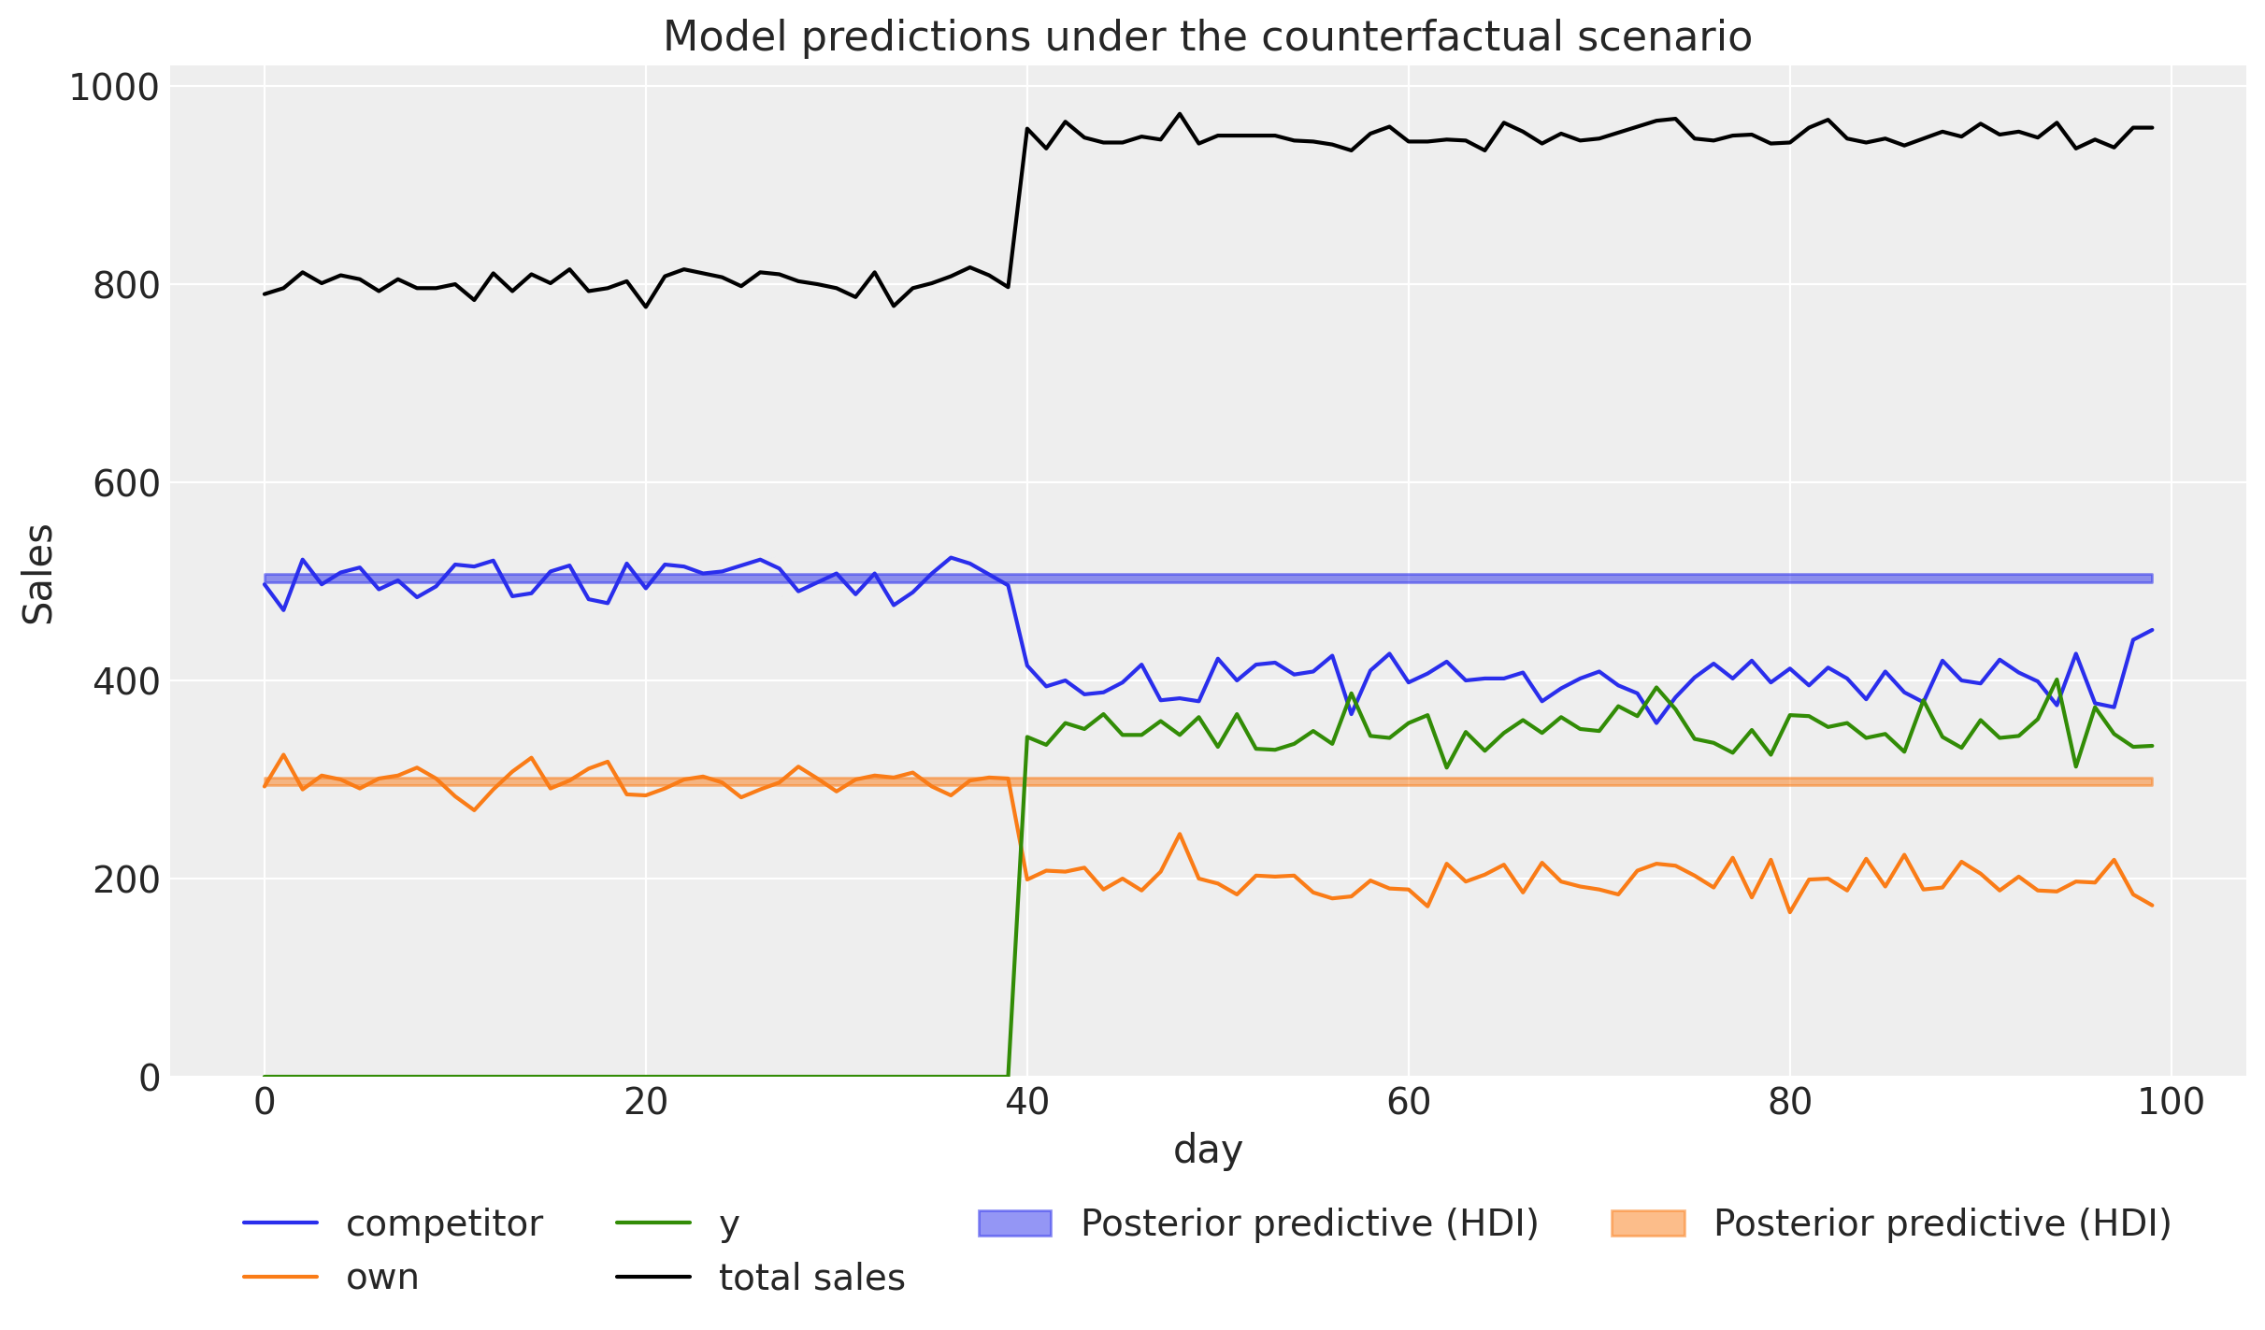Select the 'competitor' legend label
The image size is (2265, 1330).
444,1223
